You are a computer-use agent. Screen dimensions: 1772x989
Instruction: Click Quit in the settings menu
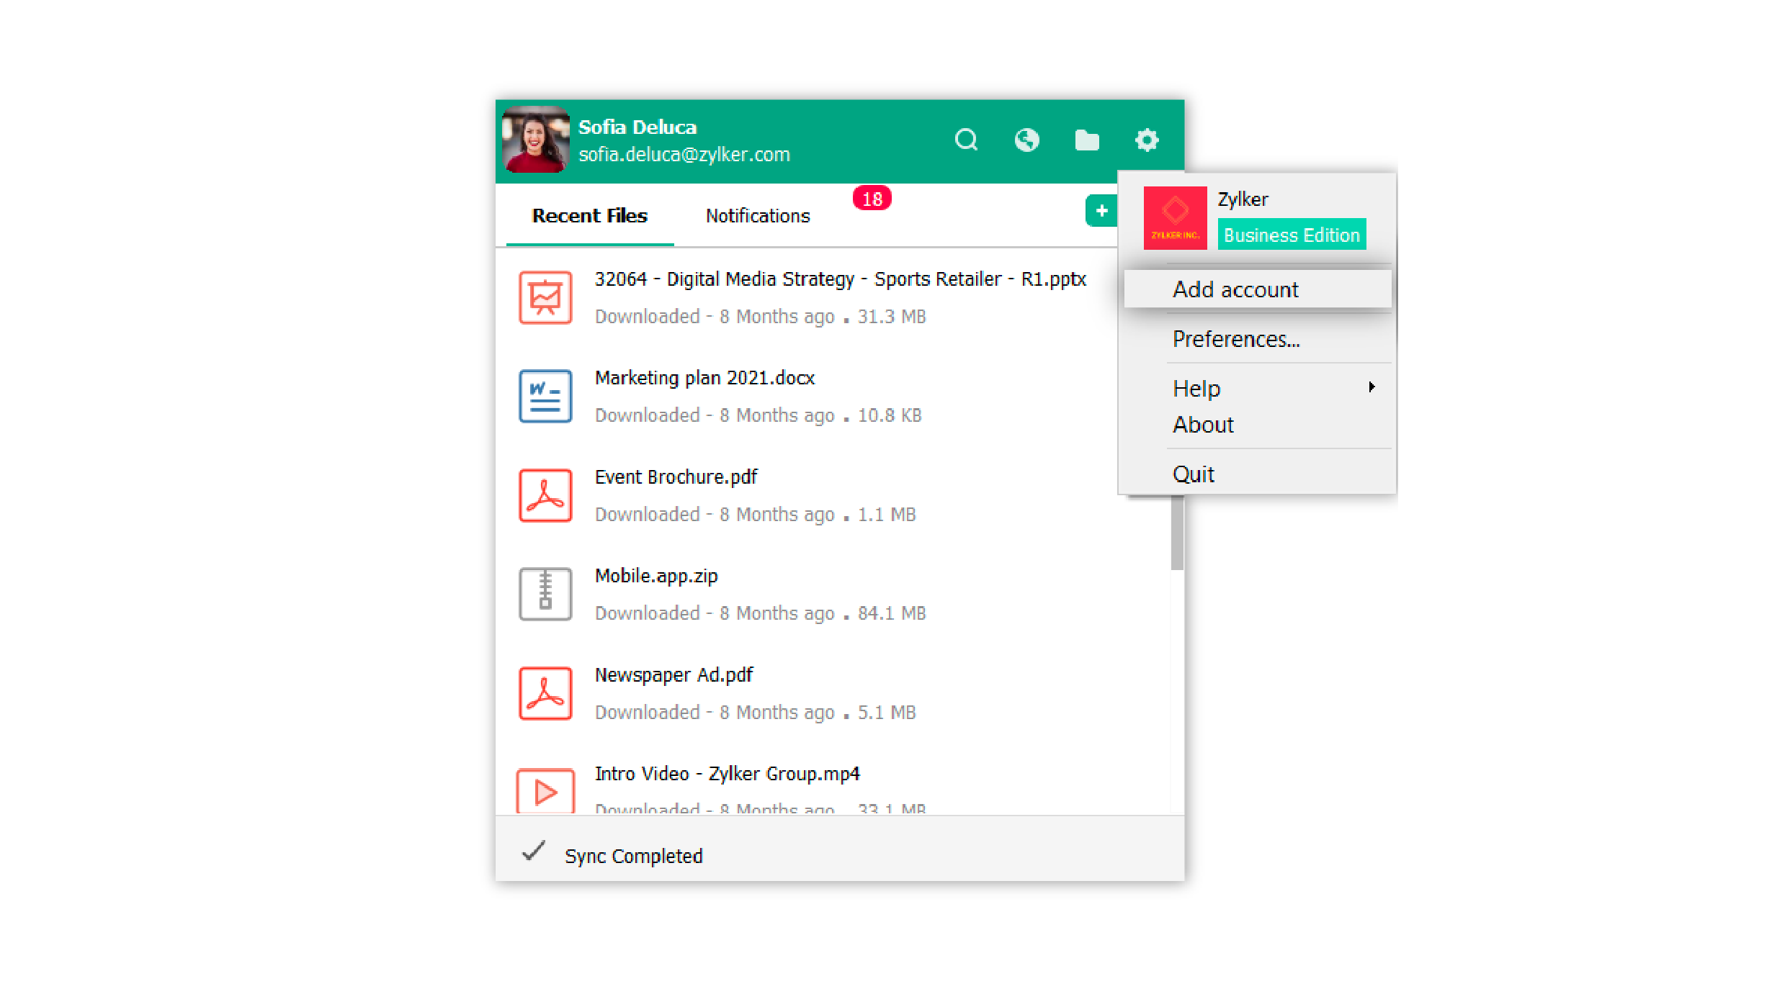pyautogui.click(x=1193, y=474)
